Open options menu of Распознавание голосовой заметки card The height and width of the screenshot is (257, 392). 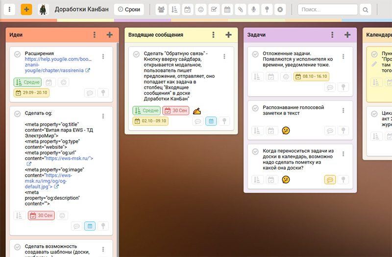pyautogui.click(x=343, y=111)
